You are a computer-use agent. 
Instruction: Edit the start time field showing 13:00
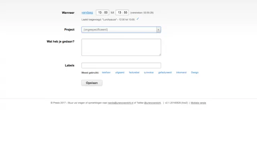103,12
